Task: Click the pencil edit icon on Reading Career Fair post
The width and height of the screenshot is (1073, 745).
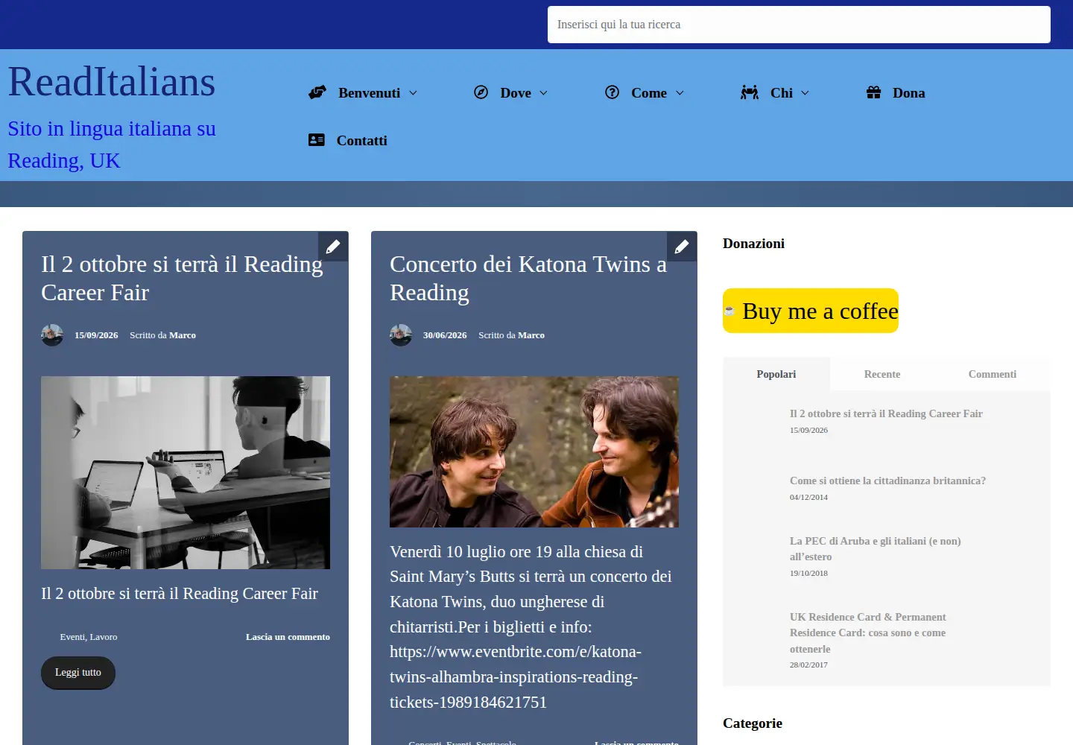Action: (333, 247)
